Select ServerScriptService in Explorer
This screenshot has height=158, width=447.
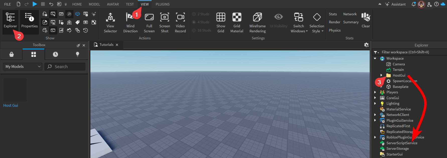point(402,143)
